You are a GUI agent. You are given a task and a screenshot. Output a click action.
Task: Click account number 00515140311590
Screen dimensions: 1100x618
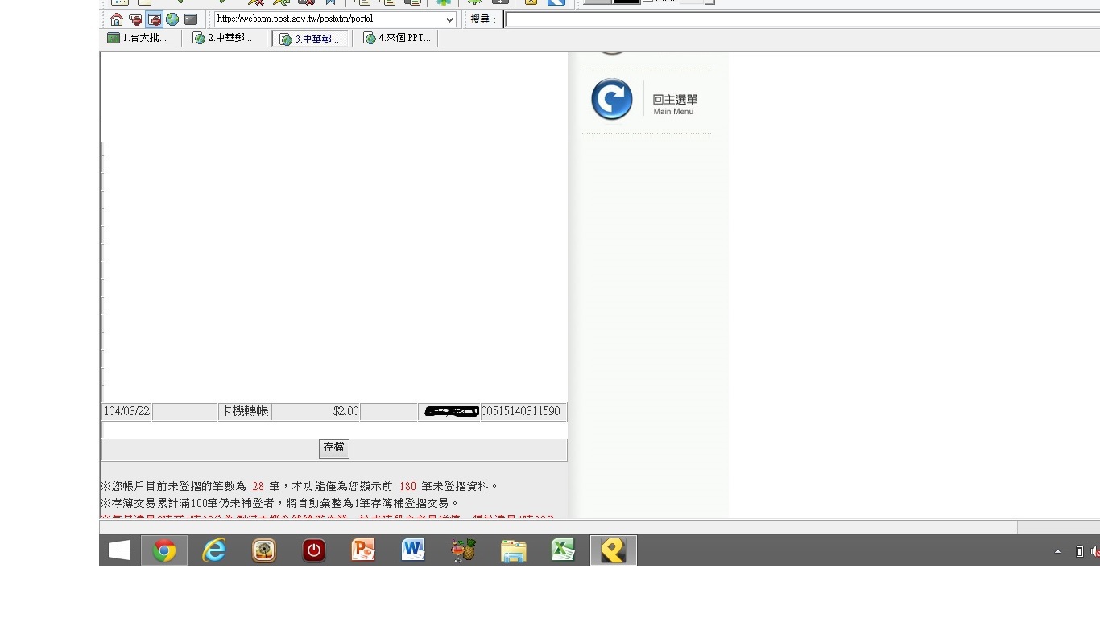(x=520, y=412)
